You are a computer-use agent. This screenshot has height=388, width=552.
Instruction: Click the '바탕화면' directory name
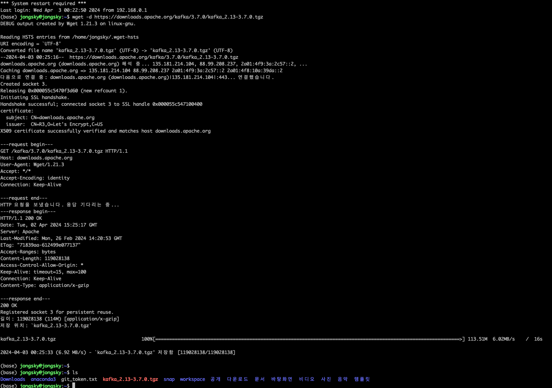pos(282,379)
